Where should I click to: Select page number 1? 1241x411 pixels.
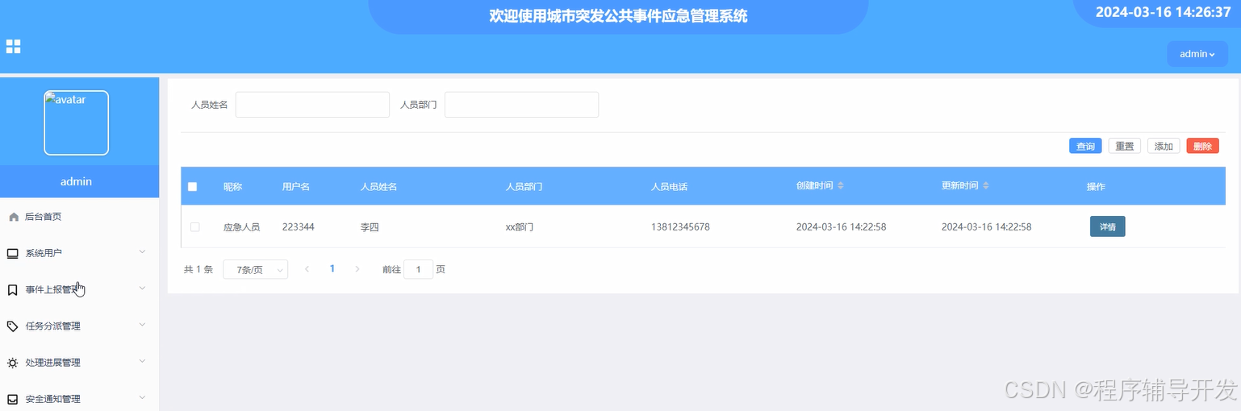coord(332,269)
